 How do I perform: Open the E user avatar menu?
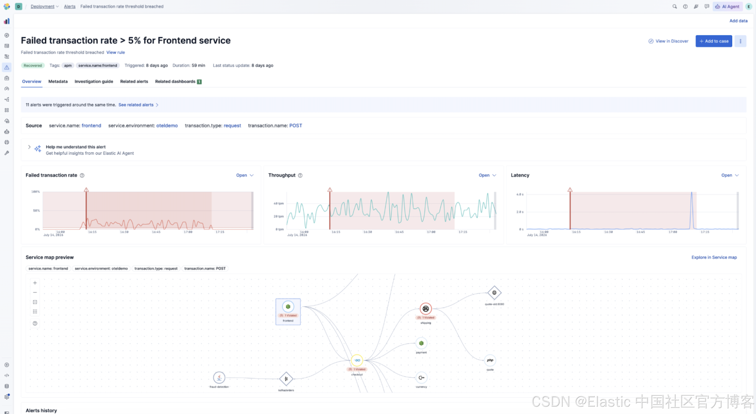coord(749,6)
